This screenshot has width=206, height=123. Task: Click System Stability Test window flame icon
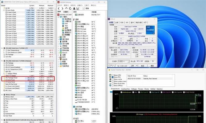tap(109, 70)
